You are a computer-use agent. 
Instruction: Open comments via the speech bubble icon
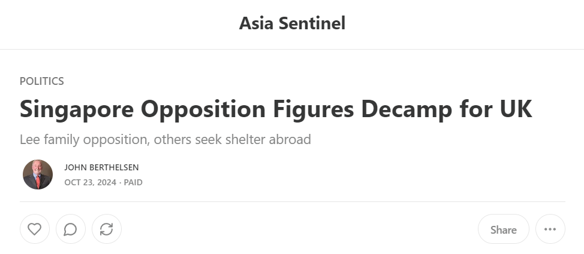point(71,229)
